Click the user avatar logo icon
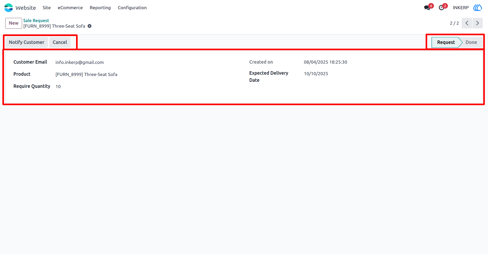488x254 pixels. coord(477,8)
